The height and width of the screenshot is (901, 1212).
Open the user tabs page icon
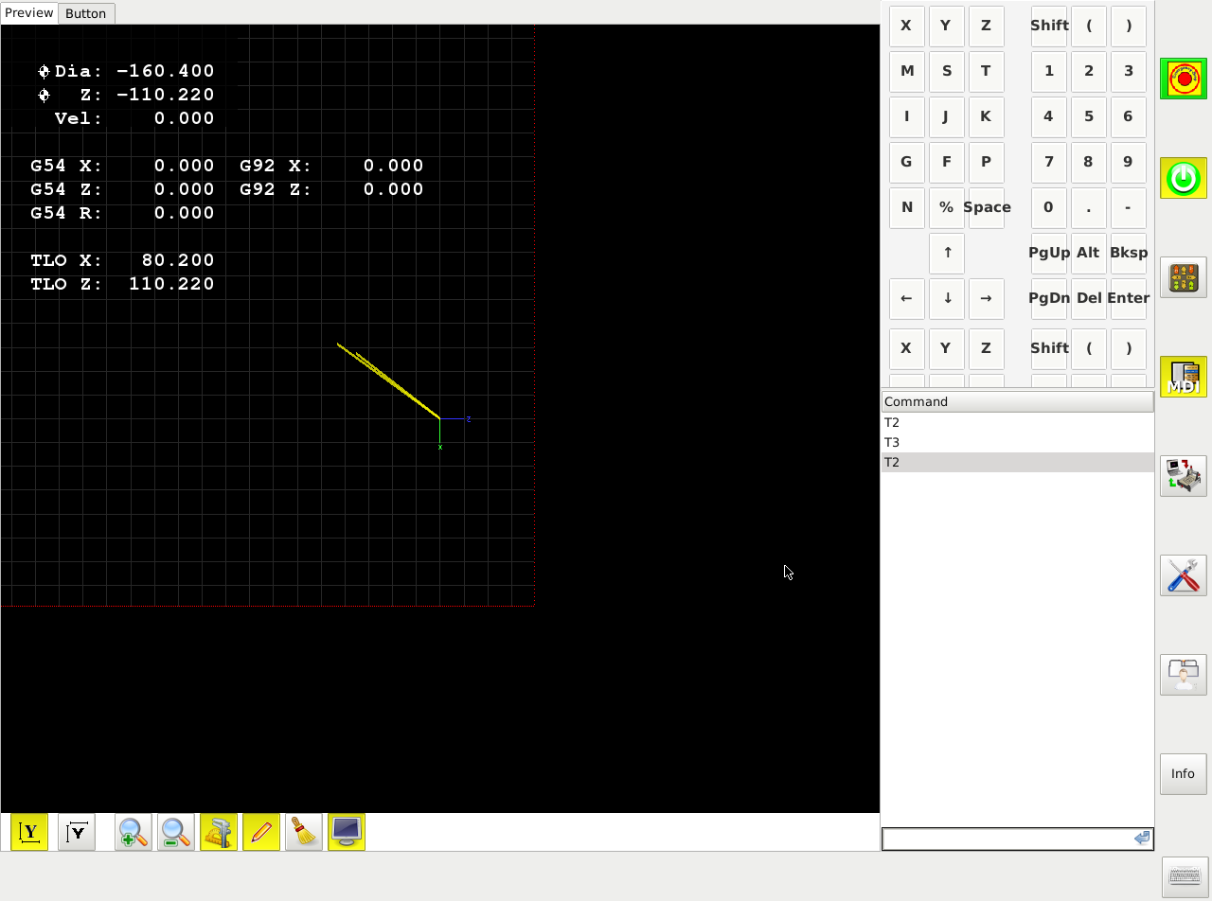click(1184, 675)
